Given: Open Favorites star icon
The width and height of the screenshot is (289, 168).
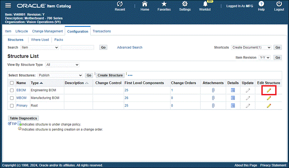Looking at the screenshot, I should tap(164, 4).
